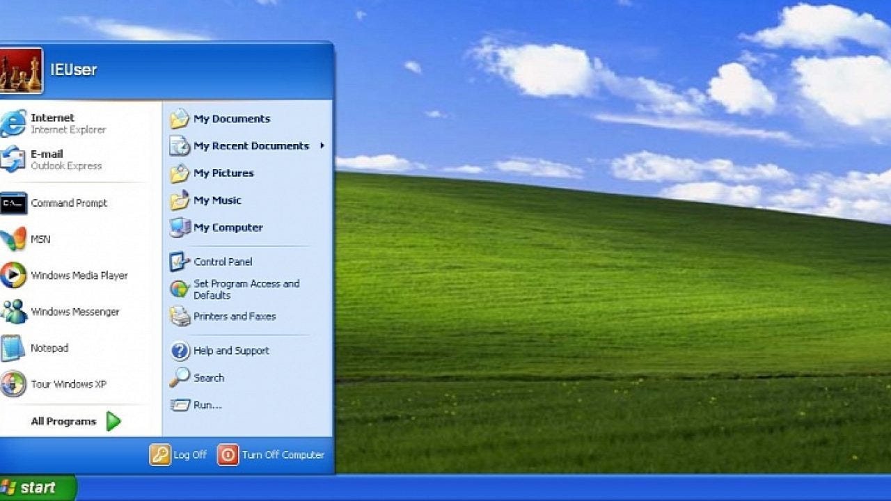Click the All Programs label
The width and height of the screenshot is (891, 501).
tap(63, 421)
